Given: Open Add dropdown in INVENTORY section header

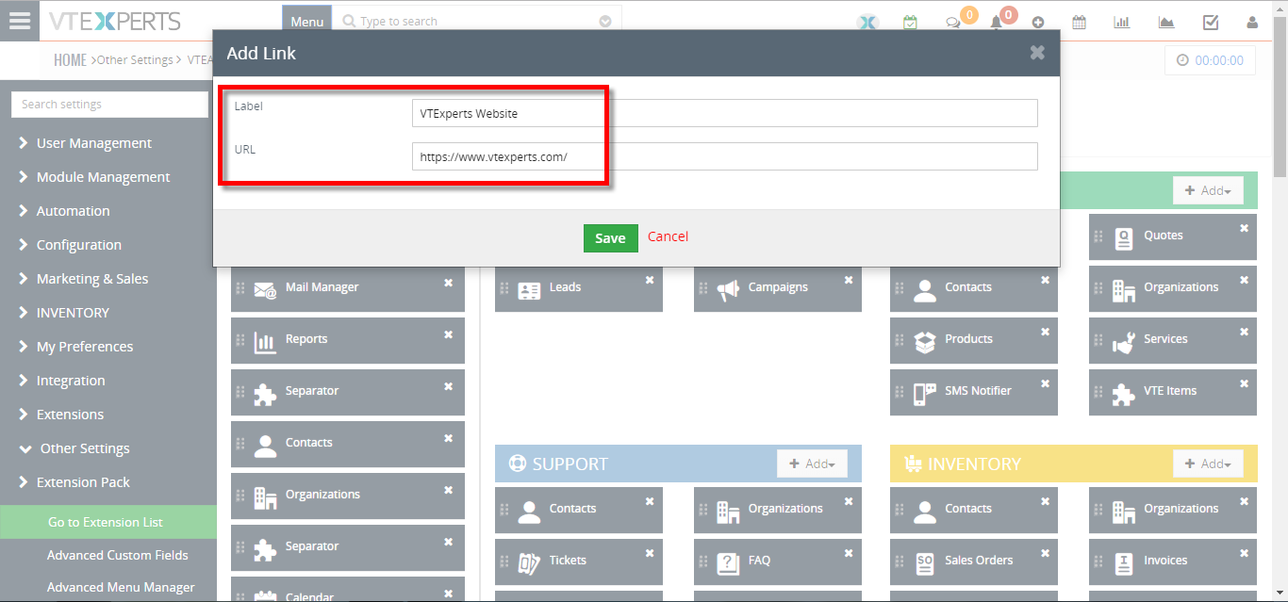Looking at the screenshot, I should [x=1208, y=464].
